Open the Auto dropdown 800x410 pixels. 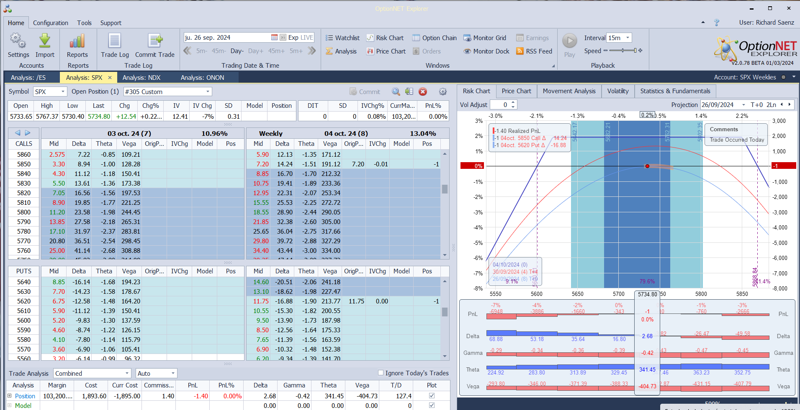(173, 373)
